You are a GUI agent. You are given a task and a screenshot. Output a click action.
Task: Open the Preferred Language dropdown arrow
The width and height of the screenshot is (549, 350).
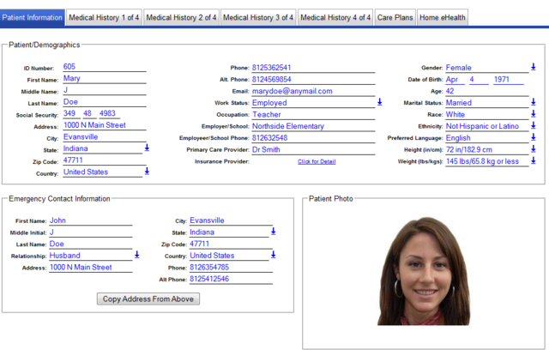(534, 137)
